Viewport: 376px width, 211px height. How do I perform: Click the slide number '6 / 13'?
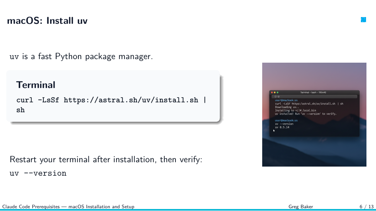(x=366, y=207)
